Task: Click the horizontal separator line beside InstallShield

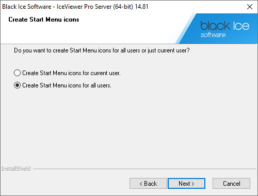Action: (x=144, y=169)
